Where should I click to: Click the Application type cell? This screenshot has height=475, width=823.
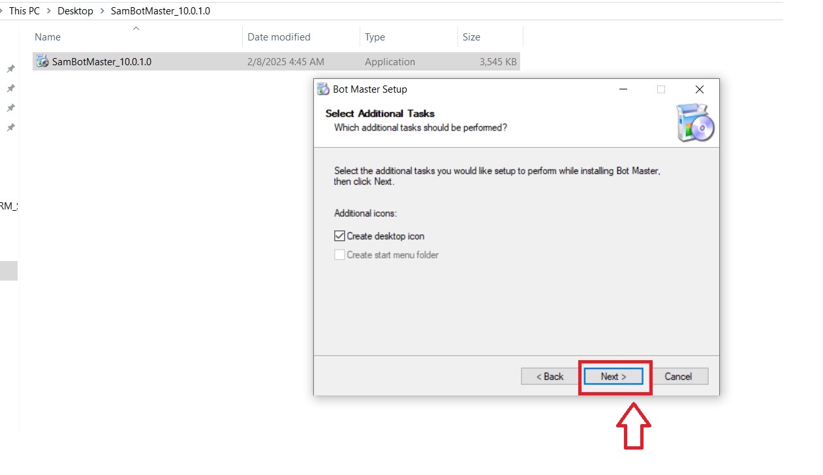click(390, 62)
